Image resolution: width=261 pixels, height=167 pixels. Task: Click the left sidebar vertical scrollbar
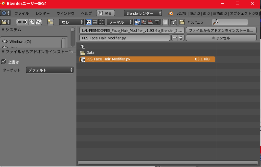[x=73, y=37]
